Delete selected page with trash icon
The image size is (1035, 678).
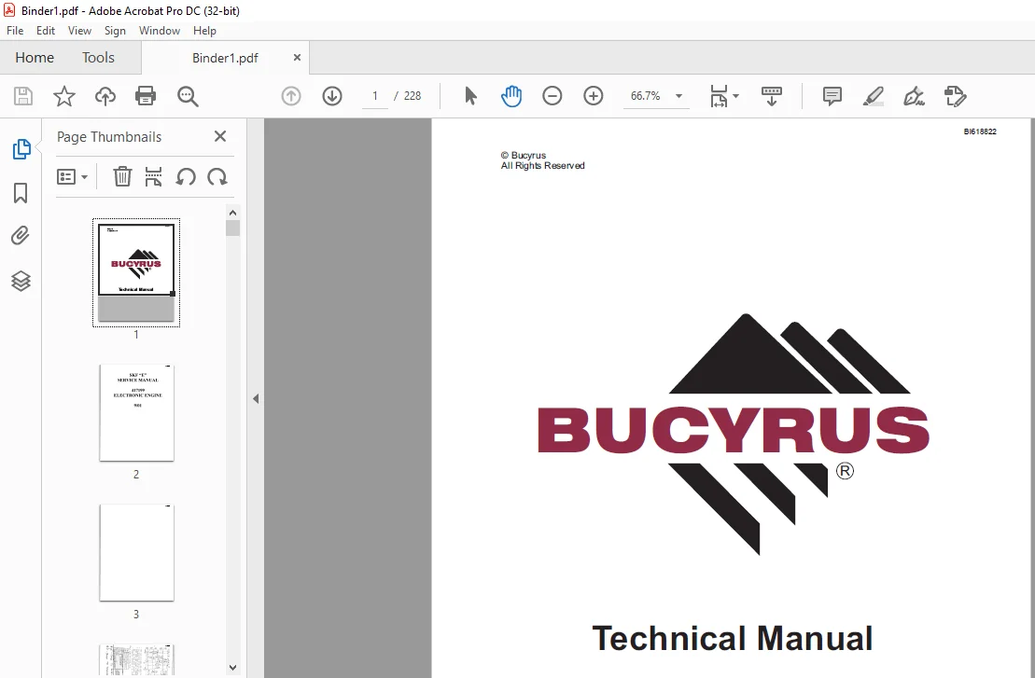[122, 177]
